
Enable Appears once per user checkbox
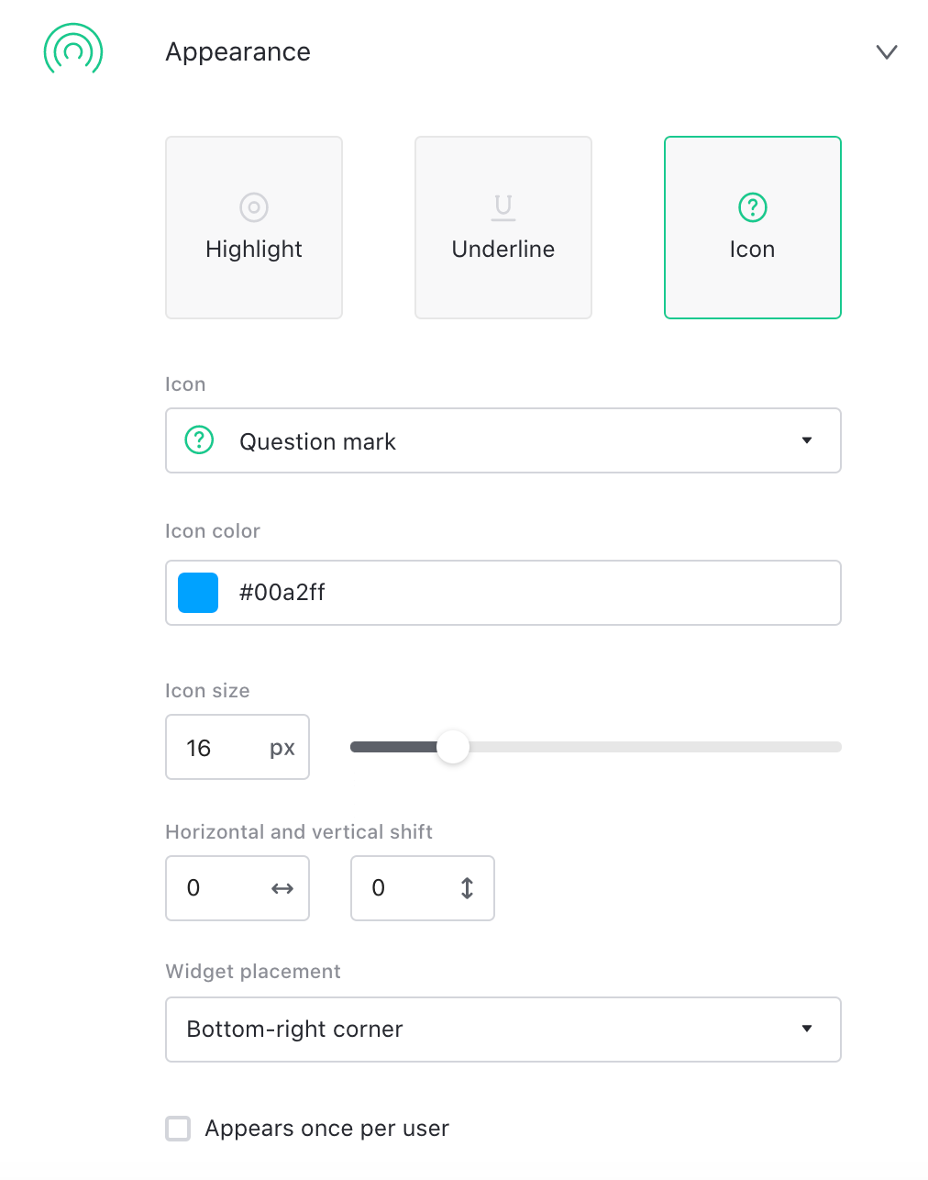178,1128
